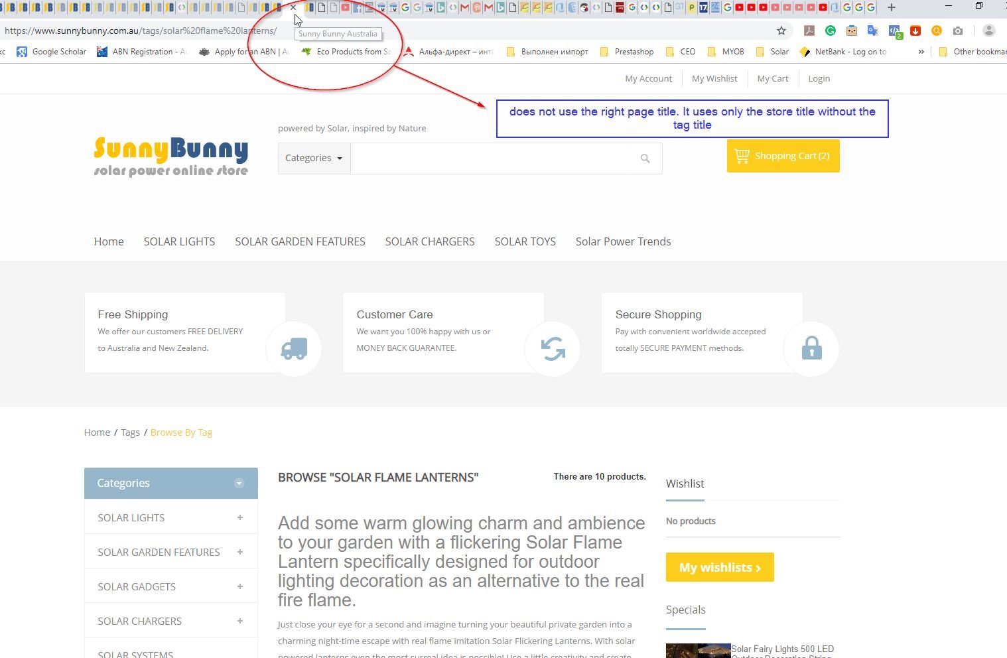The width and height of the screenshot is (1007, 658).
Task: Close the active Sunny Bunny tab
Action: point(293,8)
